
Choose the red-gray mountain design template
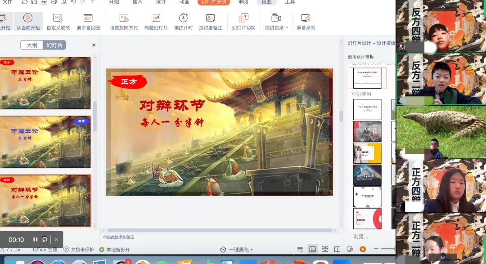pyautogui.click(x=367, y=131)
